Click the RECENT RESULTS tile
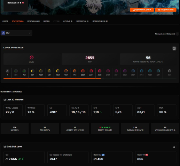This screenshot has height=166, width=180. (105, 128)
